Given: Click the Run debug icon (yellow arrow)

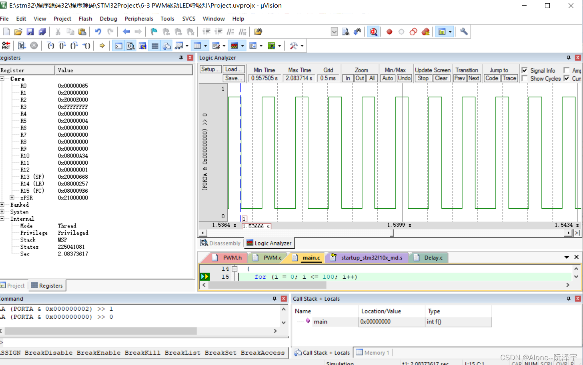Looking at the screenshot, I should (101, 45).
